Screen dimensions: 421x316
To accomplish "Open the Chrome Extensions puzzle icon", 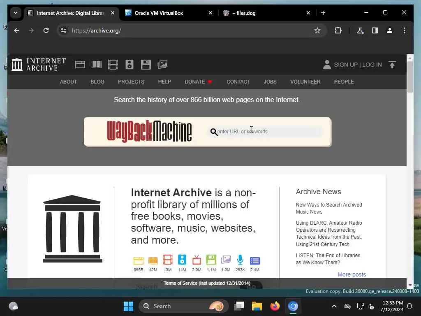I will [x=338, y=30].
